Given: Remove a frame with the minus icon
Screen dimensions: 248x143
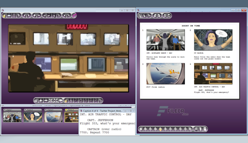Looking at the screenshot, I should (39, 15).
